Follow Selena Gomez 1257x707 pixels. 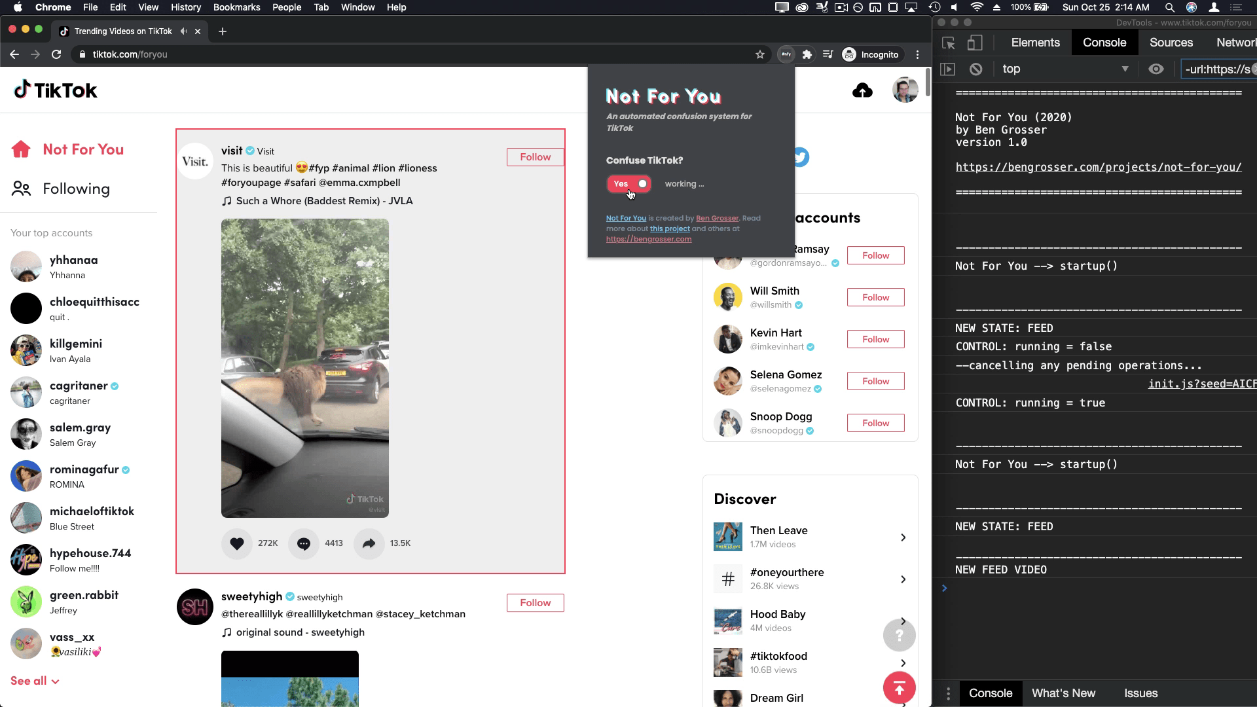pos(875,381)
